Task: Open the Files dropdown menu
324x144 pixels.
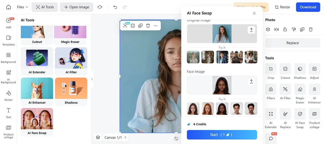Action: pos(22,7)
